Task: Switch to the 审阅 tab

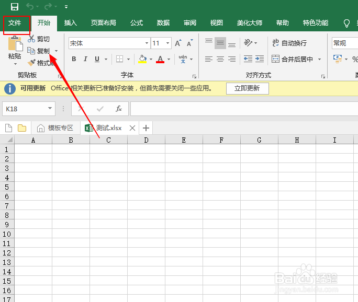Action: [x=190, y=23]
